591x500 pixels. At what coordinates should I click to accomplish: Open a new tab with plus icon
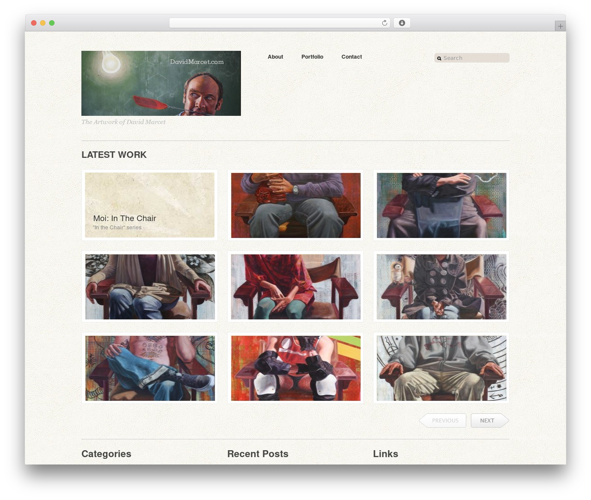coord(560,26)
